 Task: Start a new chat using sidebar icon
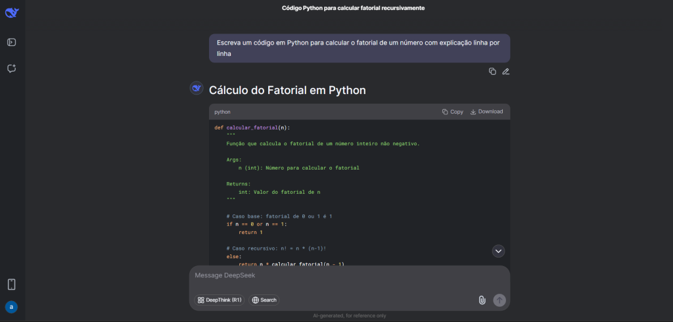click(x=12, y=68)
